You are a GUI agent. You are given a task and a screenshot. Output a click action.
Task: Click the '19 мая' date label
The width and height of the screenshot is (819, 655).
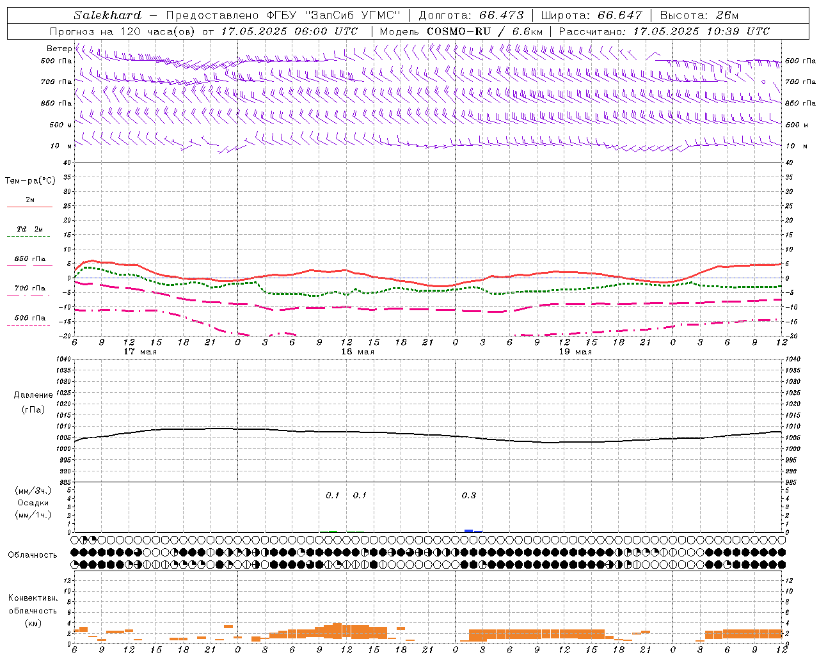575,352
